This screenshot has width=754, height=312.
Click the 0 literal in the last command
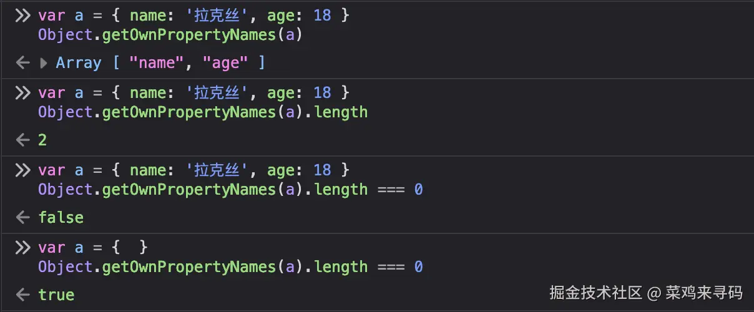(418, 267)
